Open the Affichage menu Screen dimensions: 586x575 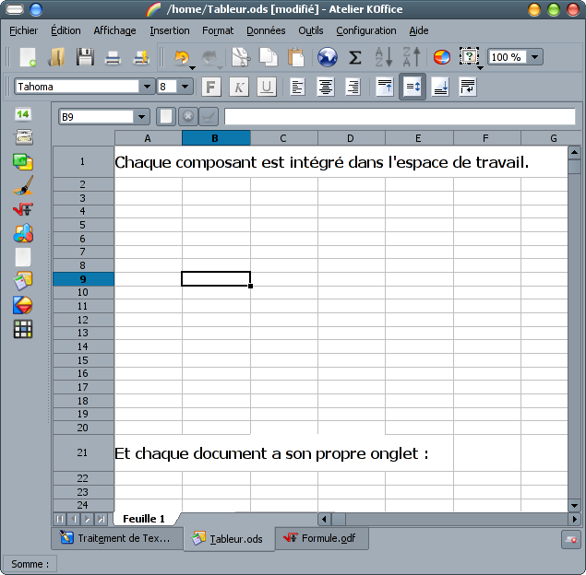[x=114, y=30]
